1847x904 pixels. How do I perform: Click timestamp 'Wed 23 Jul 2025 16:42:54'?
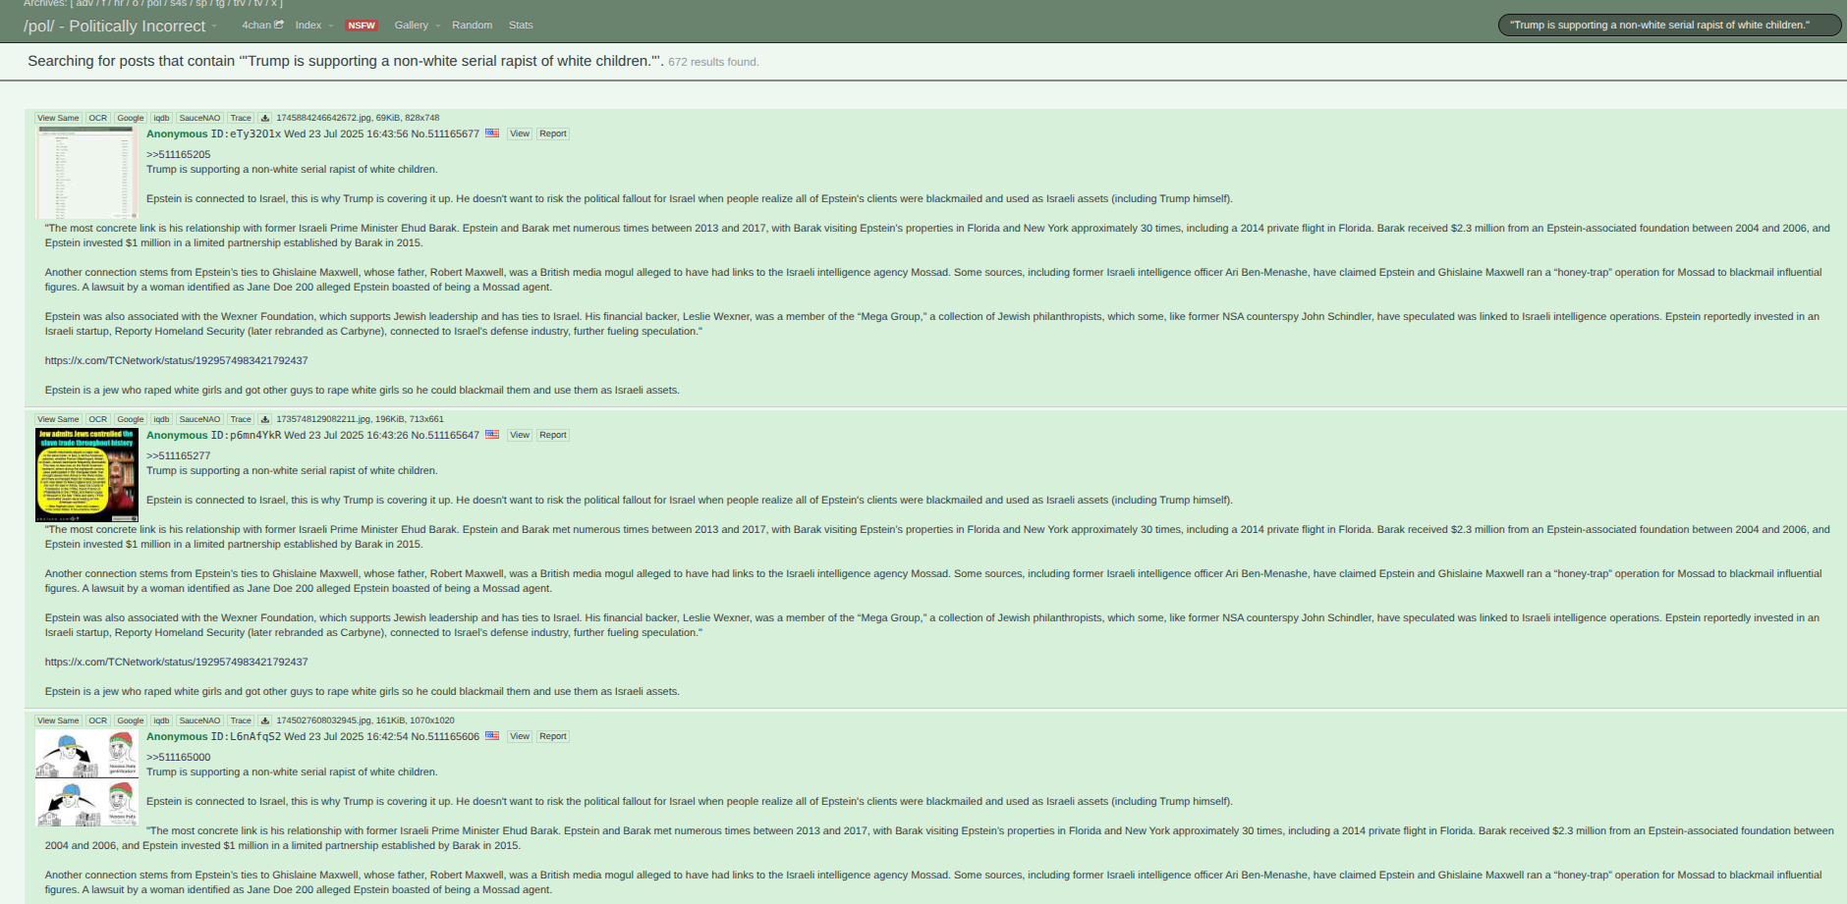coord(346,736)
